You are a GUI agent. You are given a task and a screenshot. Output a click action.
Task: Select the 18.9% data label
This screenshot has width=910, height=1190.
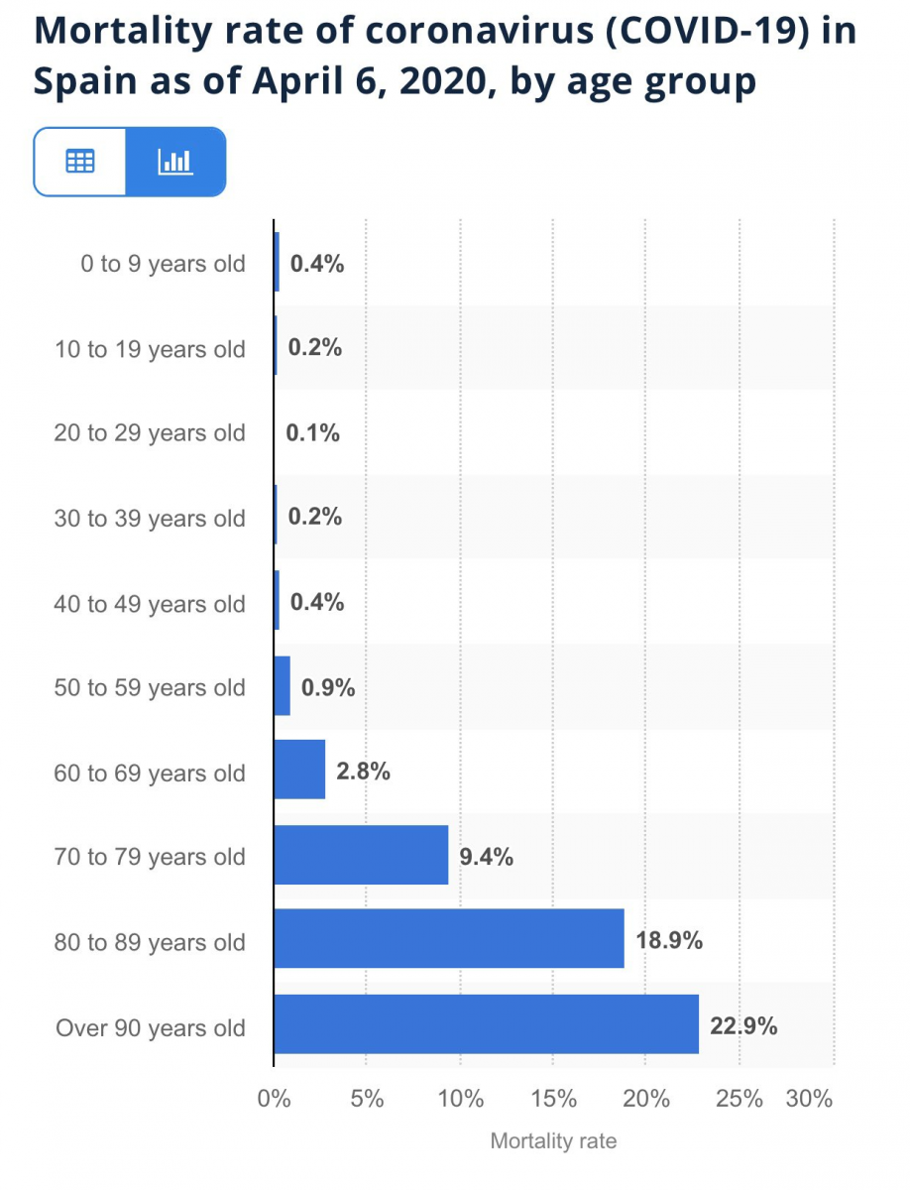[x=669, y=941]
